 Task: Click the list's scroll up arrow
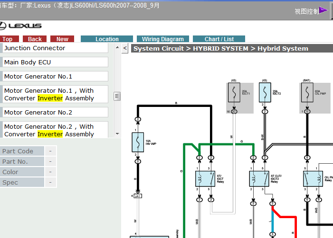[x=117, y=48]
